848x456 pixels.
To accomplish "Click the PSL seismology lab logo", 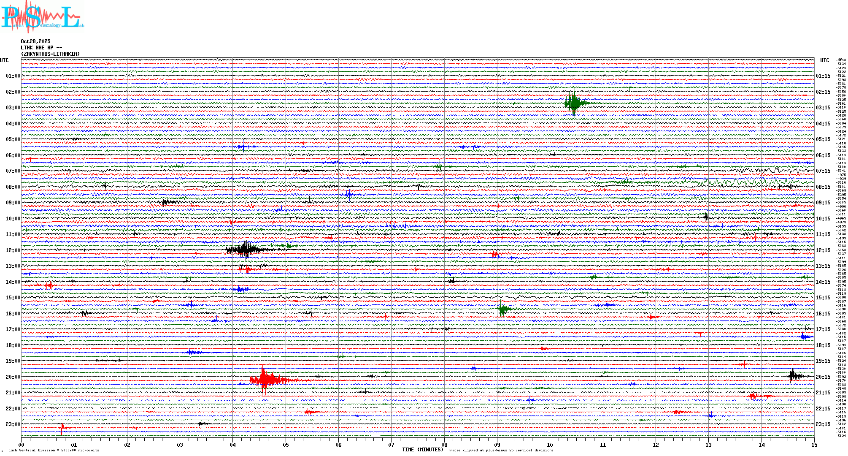I will (41, 17).
